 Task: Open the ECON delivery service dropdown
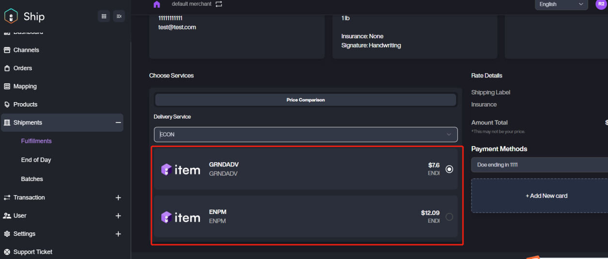click(305, 135)
